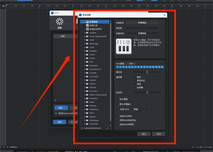Select the Expressive E manufacturer entry
Screen dimensions: 213x152
pos(95,69)
